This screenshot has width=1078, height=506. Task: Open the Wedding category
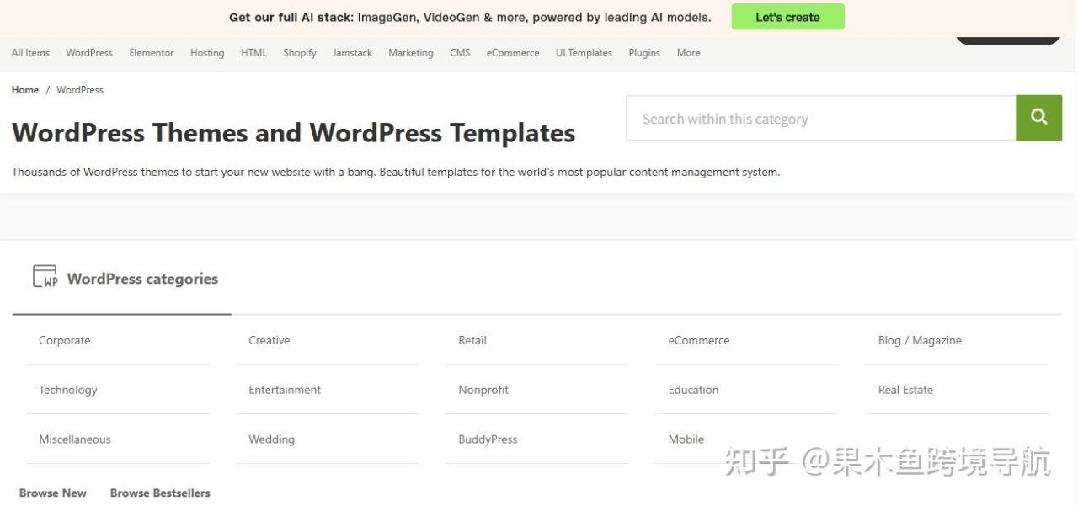[x=271, y=439]
